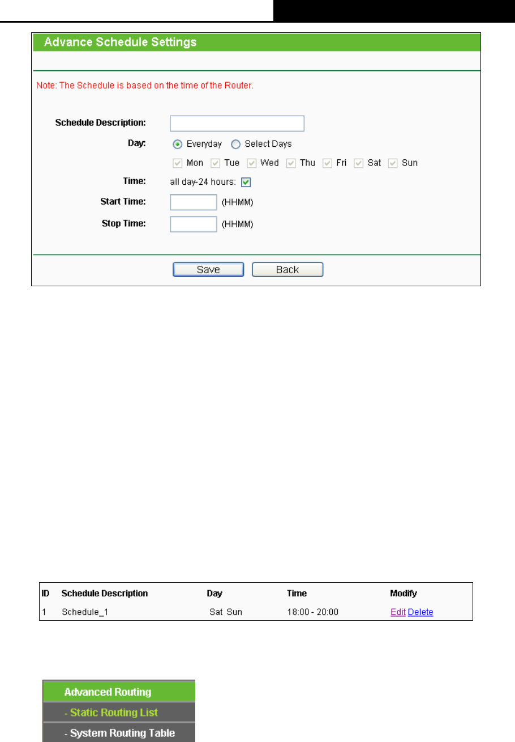This screenshot has width=515, height=742.
Task: Choose the Select Days radio option
Action: click(236, 144)
